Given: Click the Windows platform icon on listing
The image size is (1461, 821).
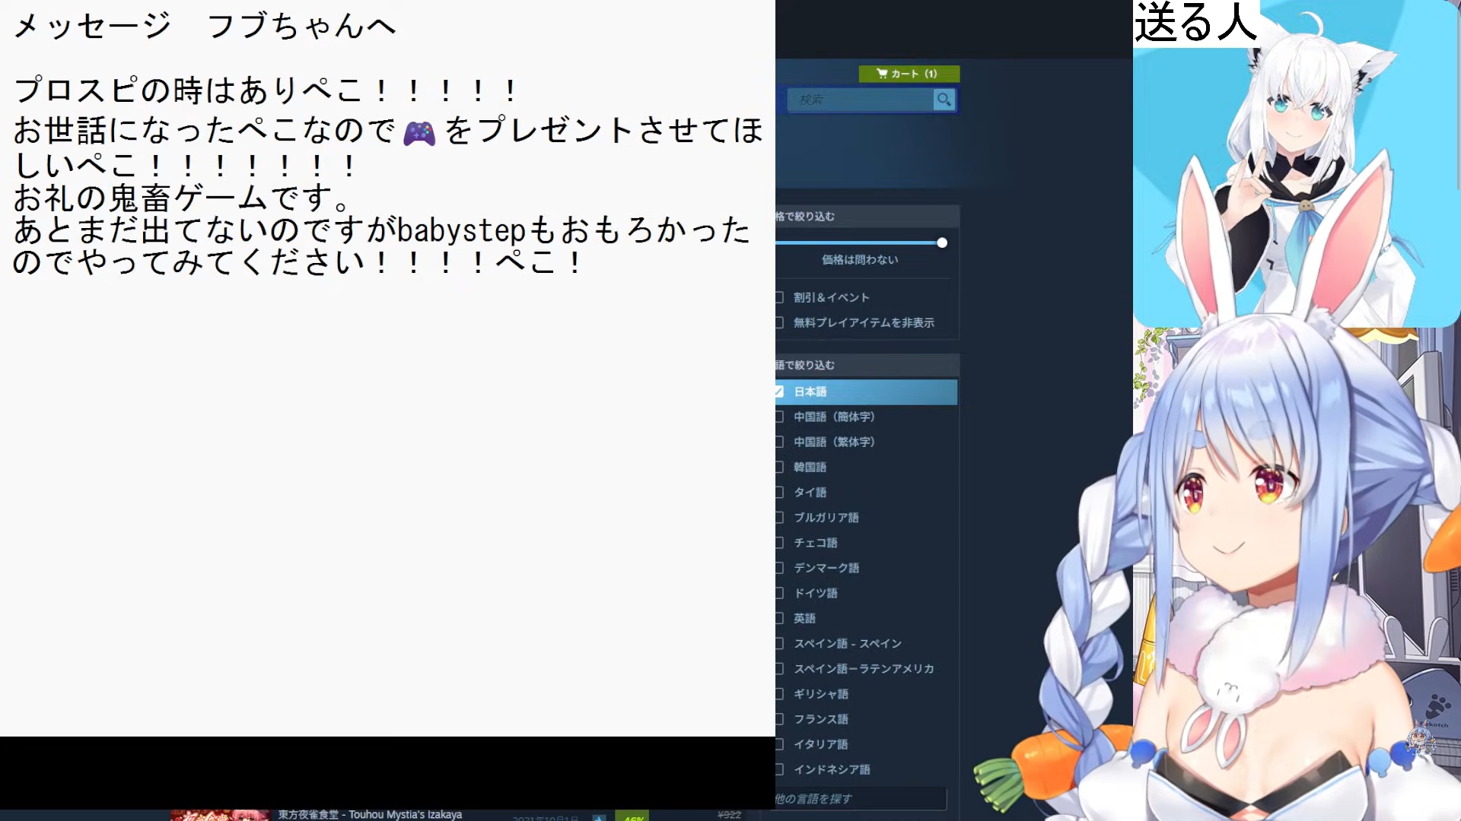Looking at the screenshot, I should (599, 817).
